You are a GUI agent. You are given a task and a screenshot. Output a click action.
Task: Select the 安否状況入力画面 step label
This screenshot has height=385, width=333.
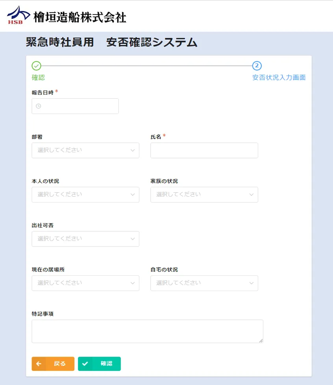pyautogui.click(x=279, y=77)
